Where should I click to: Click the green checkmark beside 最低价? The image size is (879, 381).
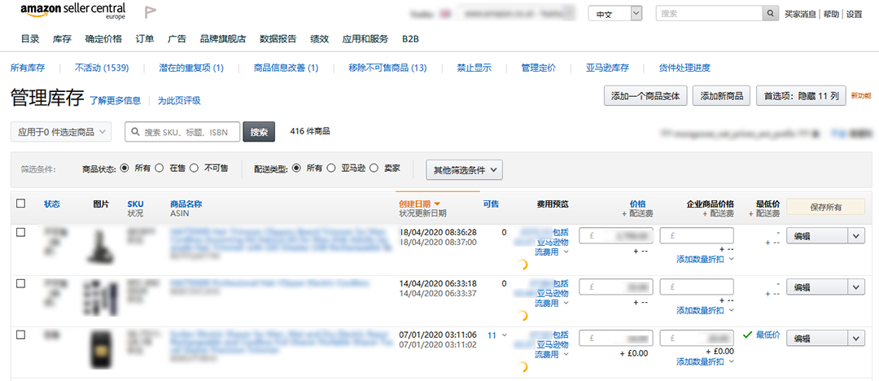point(747,335)
